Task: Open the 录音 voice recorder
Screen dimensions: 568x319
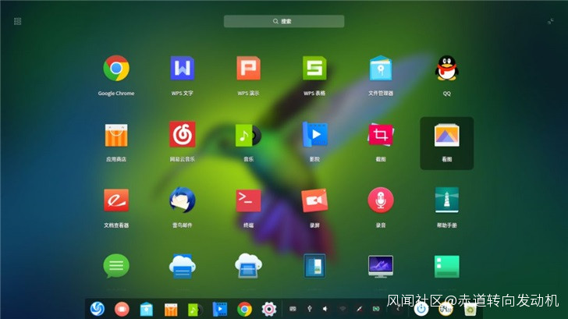Action: click(381, 200)
